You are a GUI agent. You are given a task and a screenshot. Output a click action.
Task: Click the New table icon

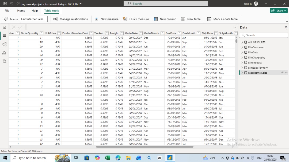click(183, 19)
